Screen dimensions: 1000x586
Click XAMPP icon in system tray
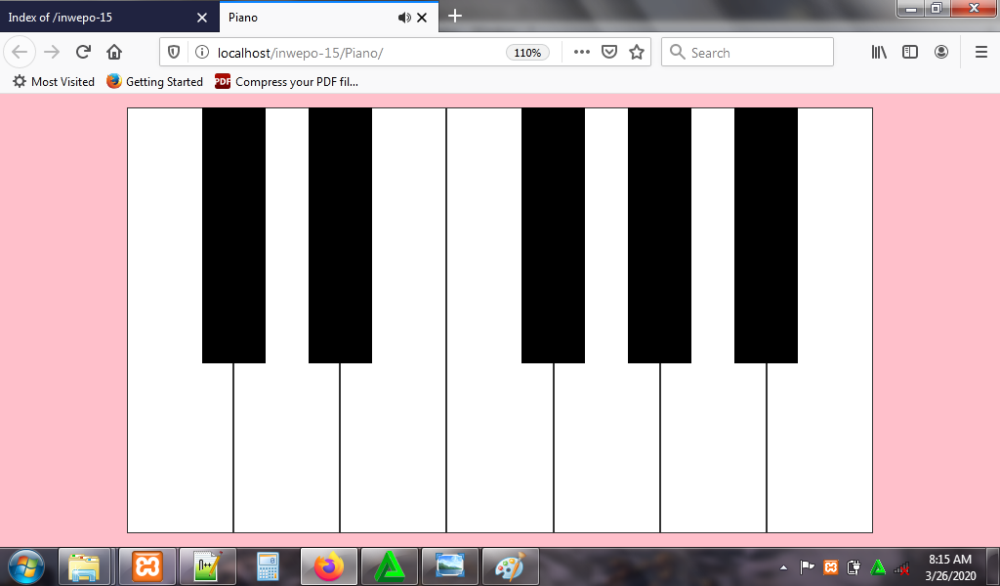point(830,566)
